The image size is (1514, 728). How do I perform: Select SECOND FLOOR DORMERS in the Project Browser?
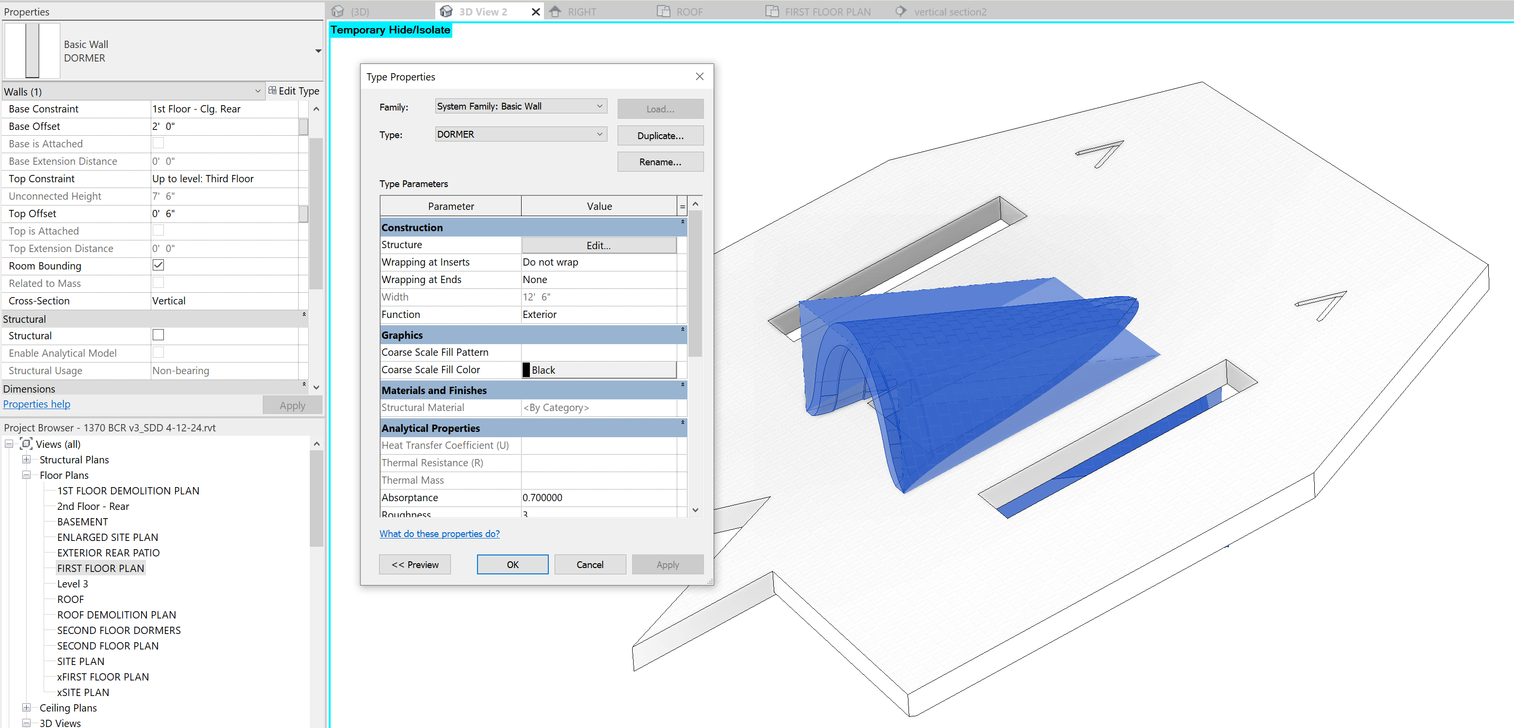[119, 630]
